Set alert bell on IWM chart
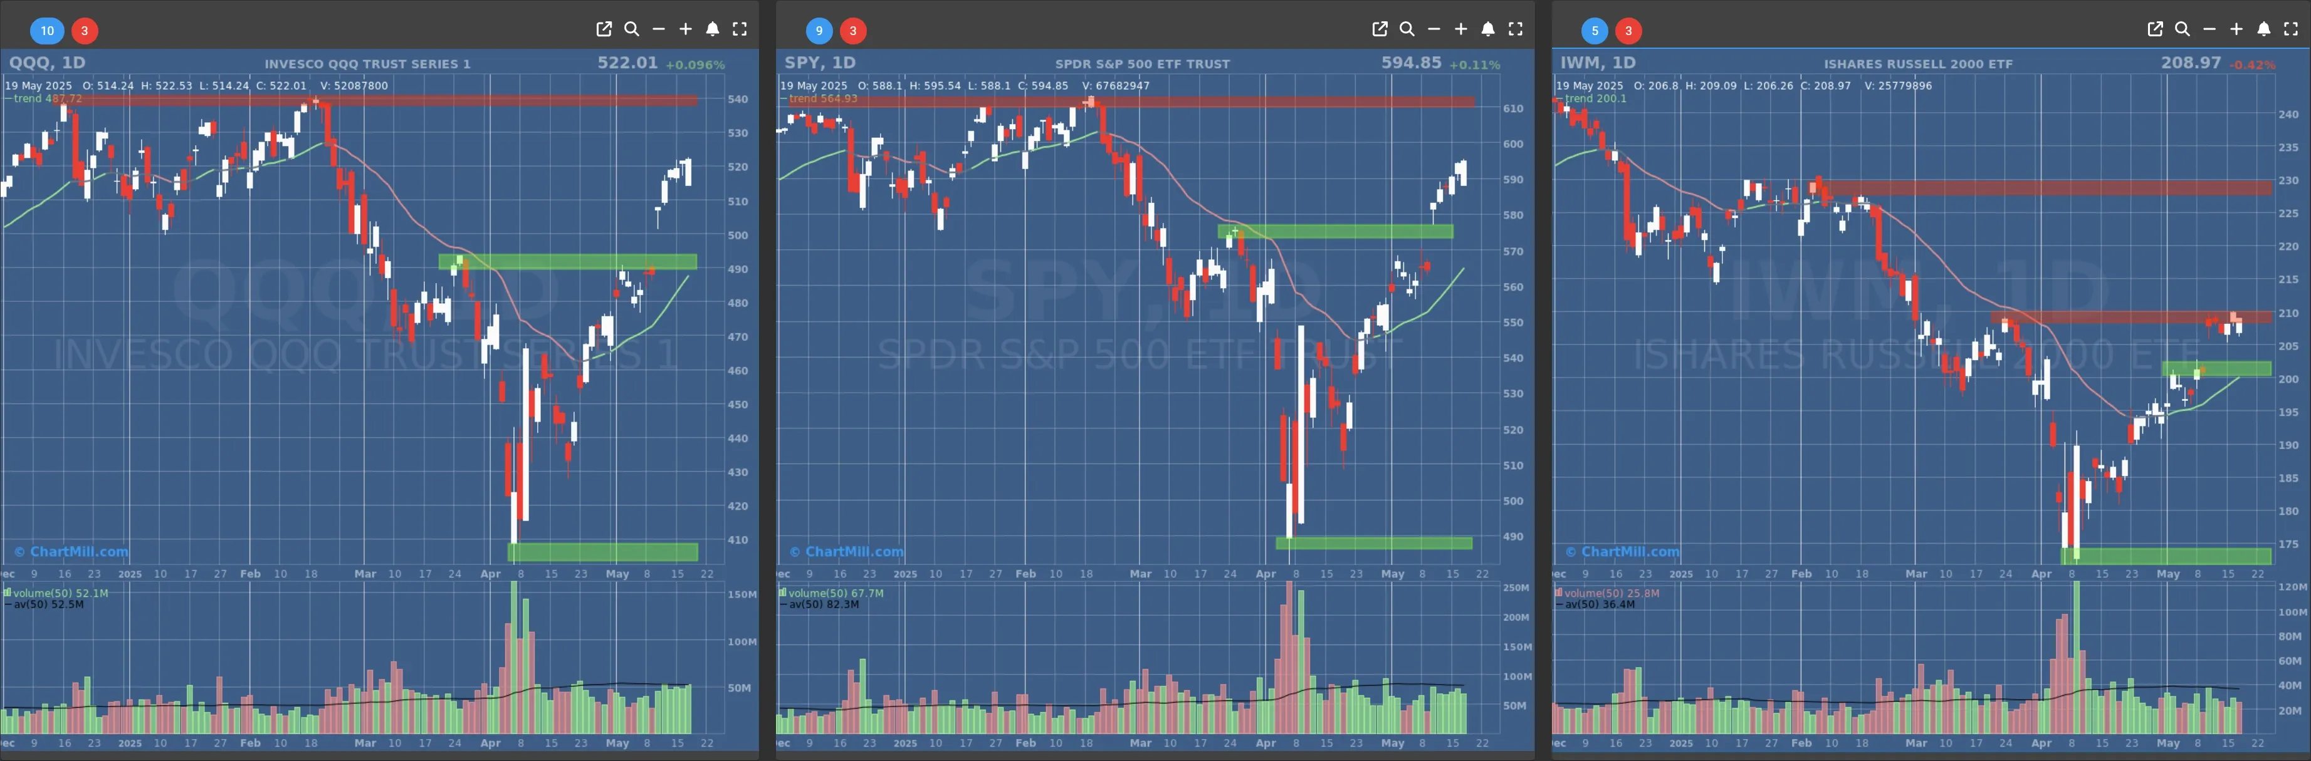 click(2263, 29)
